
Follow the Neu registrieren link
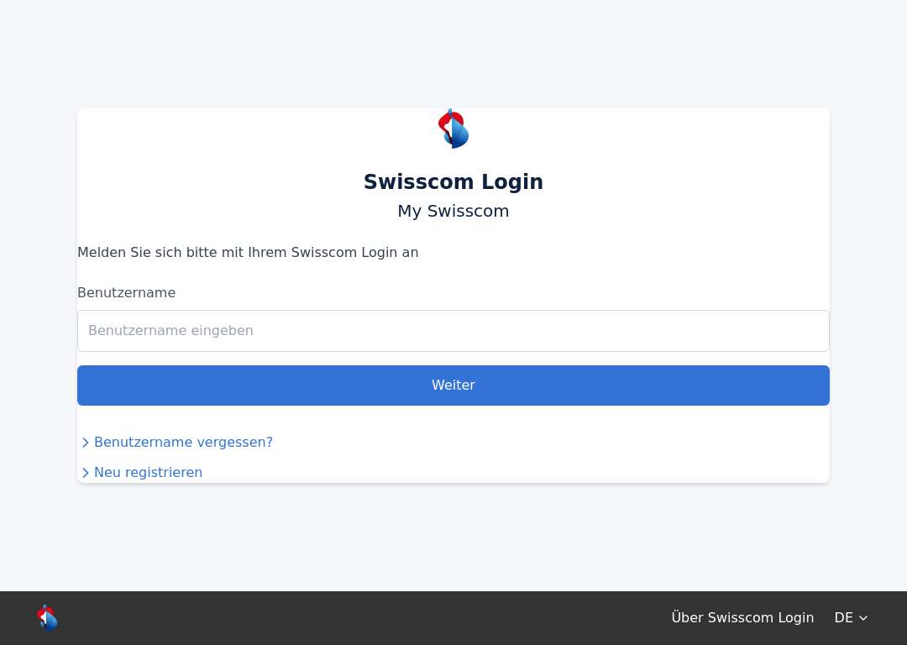coord(148,473)
